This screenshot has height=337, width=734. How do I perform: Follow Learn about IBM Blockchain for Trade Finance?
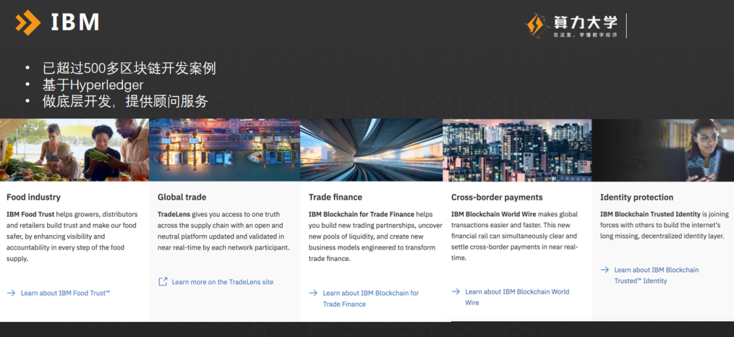[x=371, y=299]
